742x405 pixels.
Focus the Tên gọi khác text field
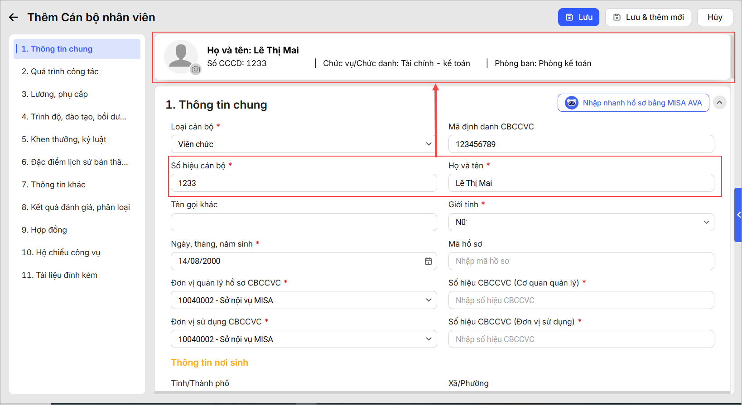coord(303,222)
